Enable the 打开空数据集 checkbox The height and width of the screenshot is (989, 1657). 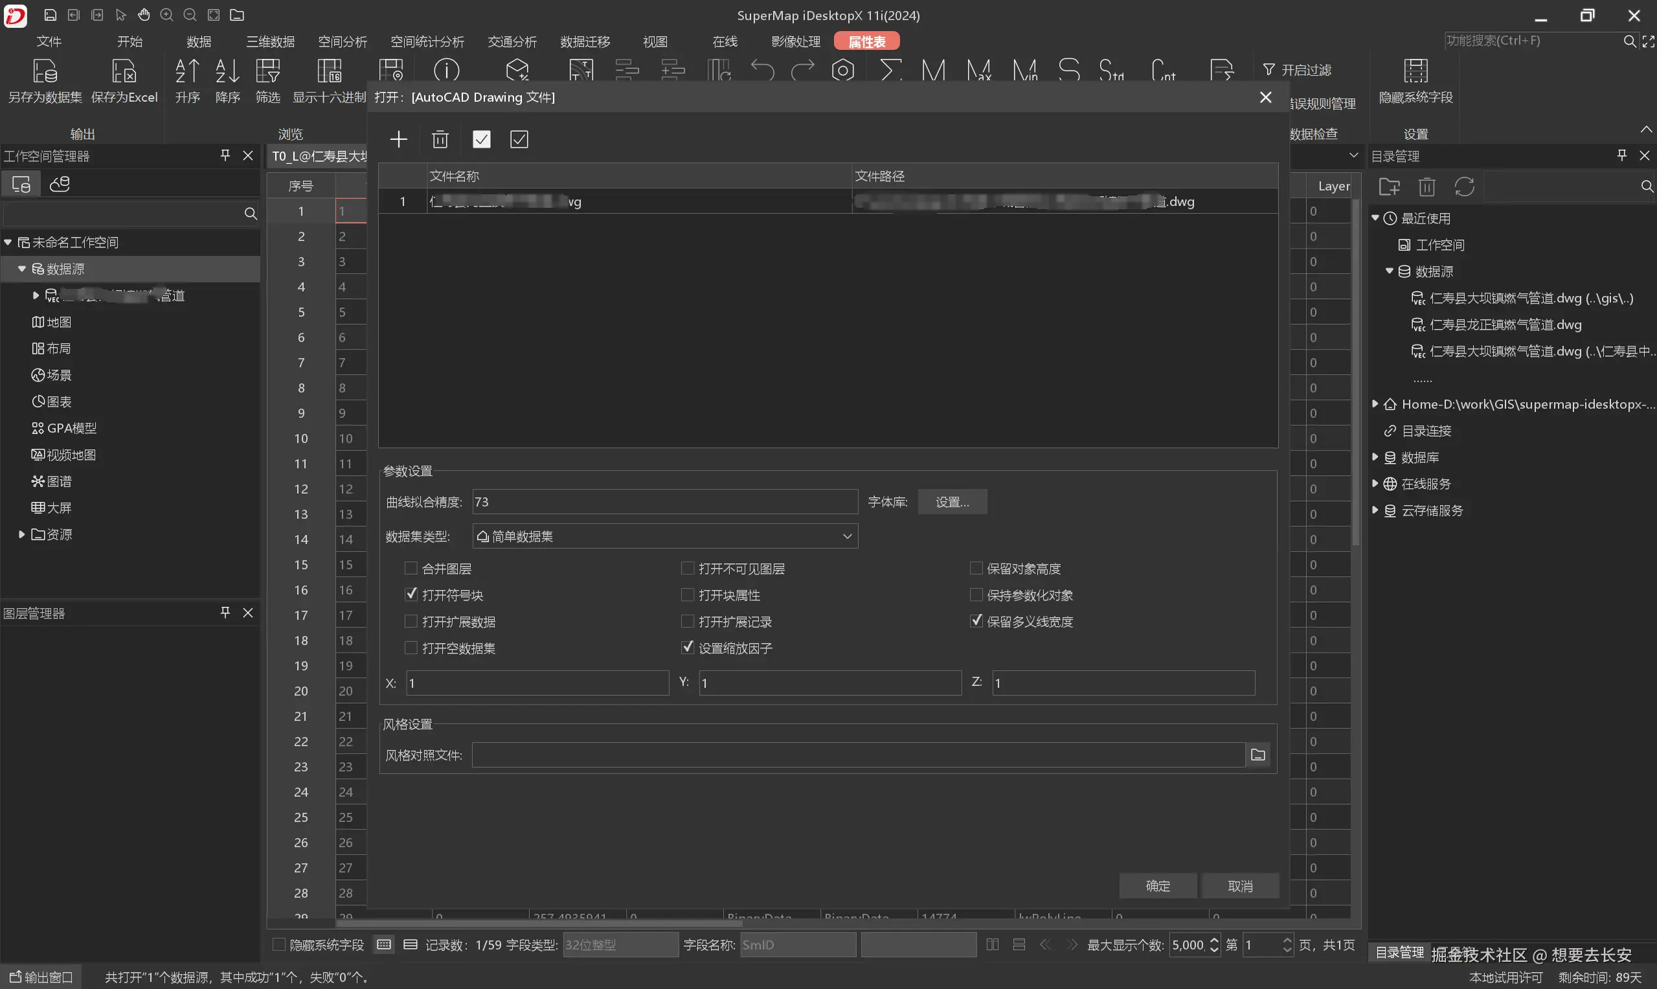click(x=411, y=648)
